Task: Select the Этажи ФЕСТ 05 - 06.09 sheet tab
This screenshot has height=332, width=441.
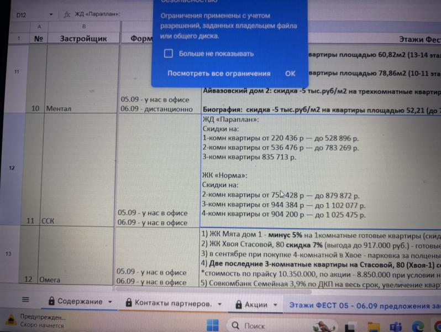Action: pos(365,306)
